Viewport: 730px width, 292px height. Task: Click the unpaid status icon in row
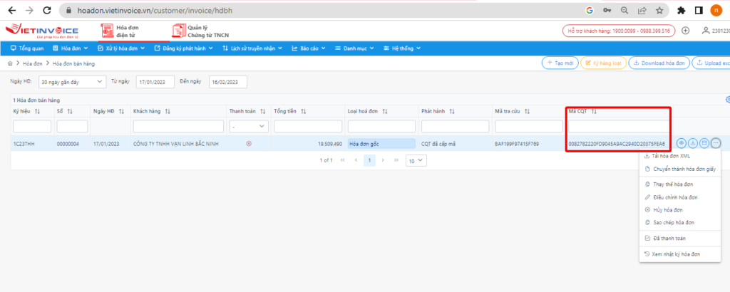(x=249, y=144)
